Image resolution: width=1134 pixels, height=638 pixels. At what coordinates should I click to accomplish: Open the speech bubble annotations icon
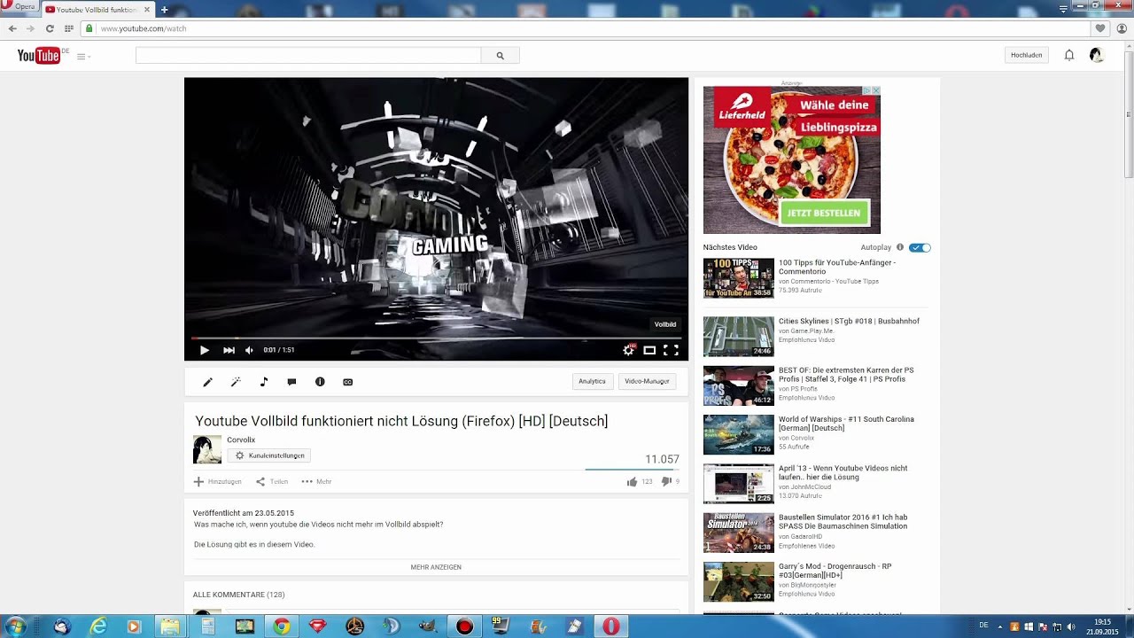291,382
